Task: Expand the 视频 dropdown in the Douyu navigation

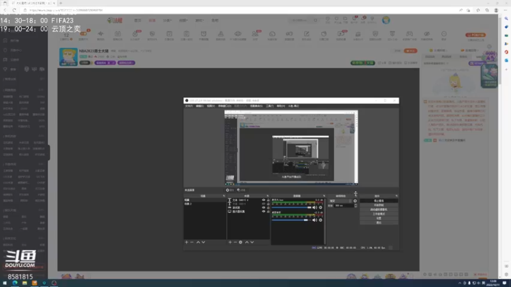Action: pos(183,20)
